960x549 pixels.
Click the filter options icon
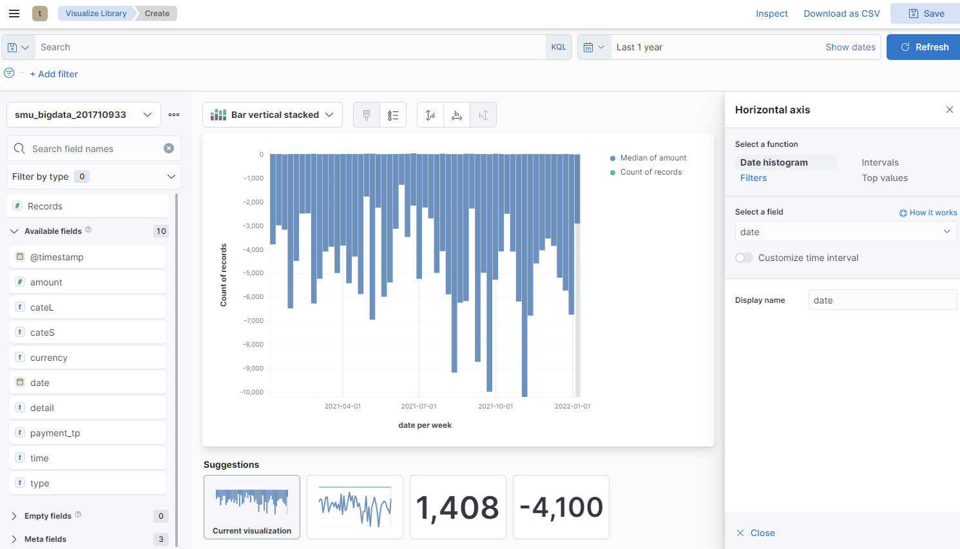(x=9, y=73)
